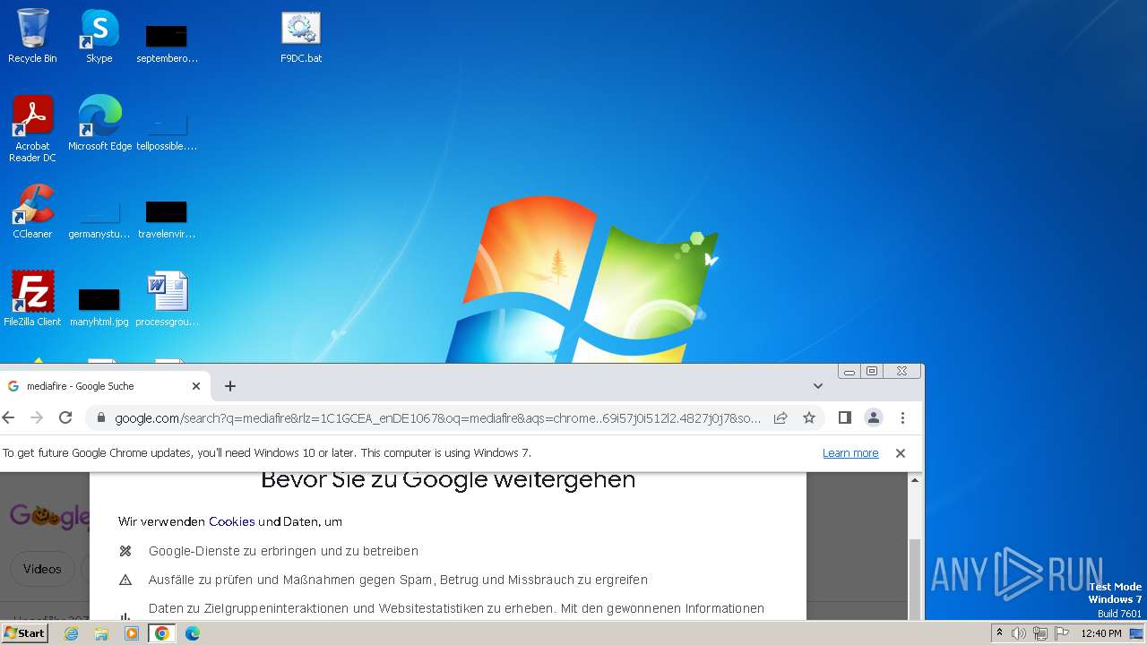
Task: Open Windows Media Player from taskbar
Action: [x=132, y=633]
